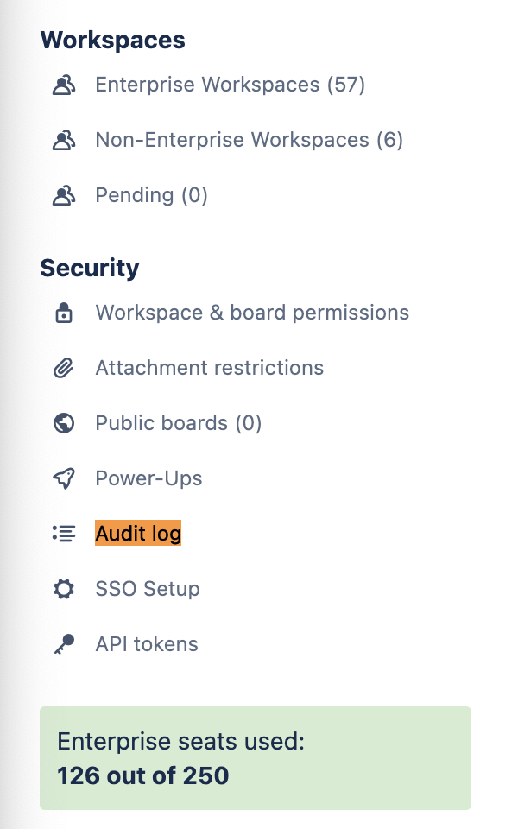This screenshot has width=518, height=829.
Task: Open Enterprise Workspaces (57)
Action: [x=230, y=85]
